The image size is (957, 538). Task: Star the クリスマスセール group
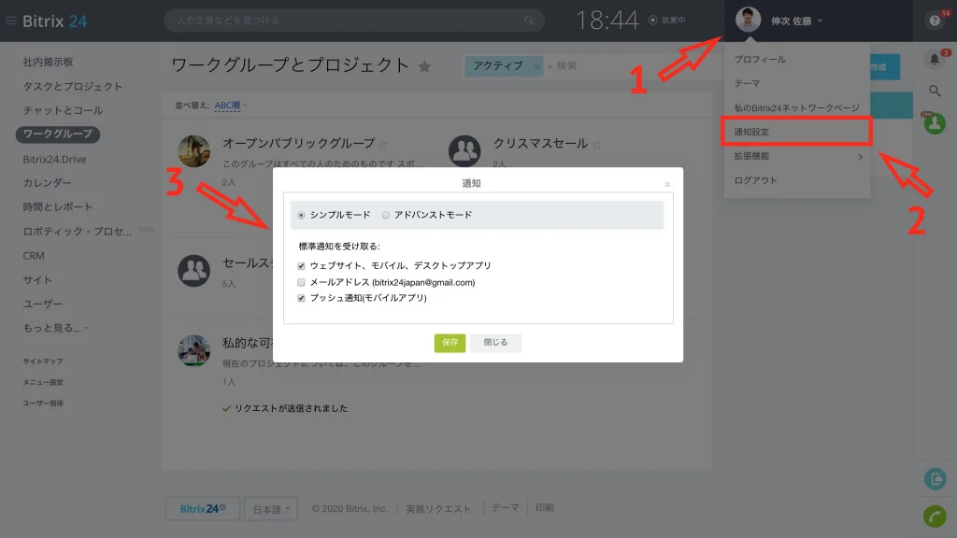click(x=597, y=145)
